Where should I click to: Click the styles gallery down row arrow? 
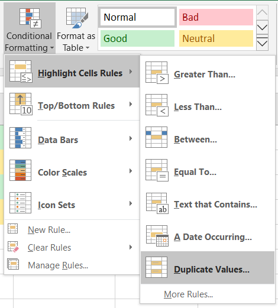tap(262, 27)
